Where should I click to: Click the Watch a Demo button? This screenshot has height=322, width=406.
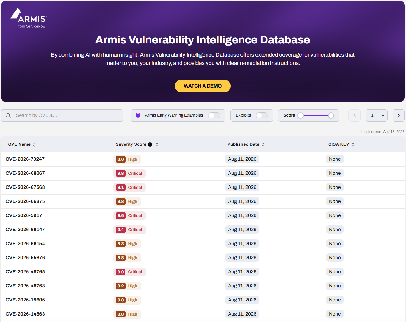(x=203, y=86)
